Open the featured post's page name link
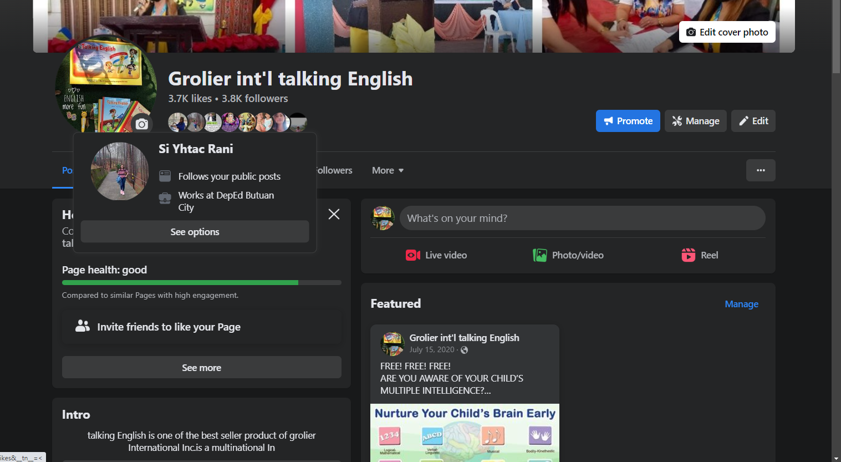 pyautogui.click(x=465, y=338)
